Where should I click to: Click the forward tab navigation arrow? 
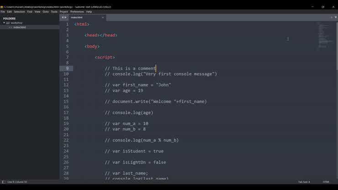pos(66,17)
